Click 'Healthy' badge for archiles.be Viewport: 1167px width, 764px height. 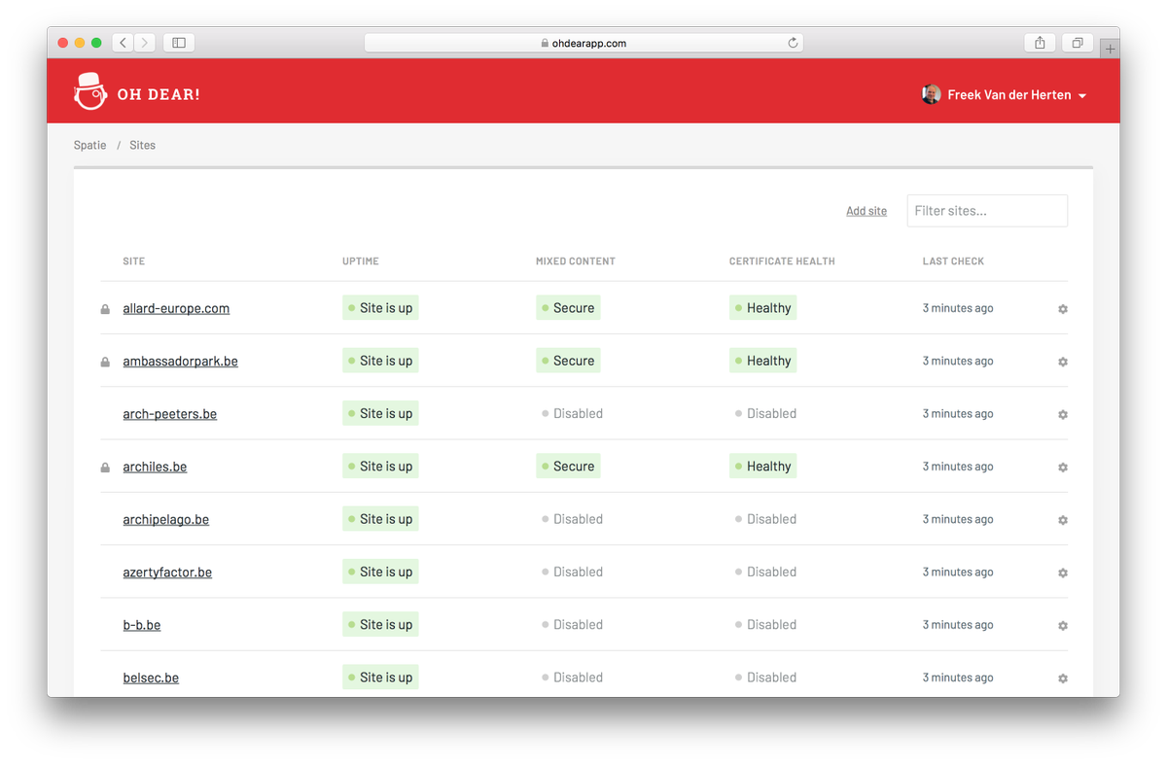coord(762,467)
